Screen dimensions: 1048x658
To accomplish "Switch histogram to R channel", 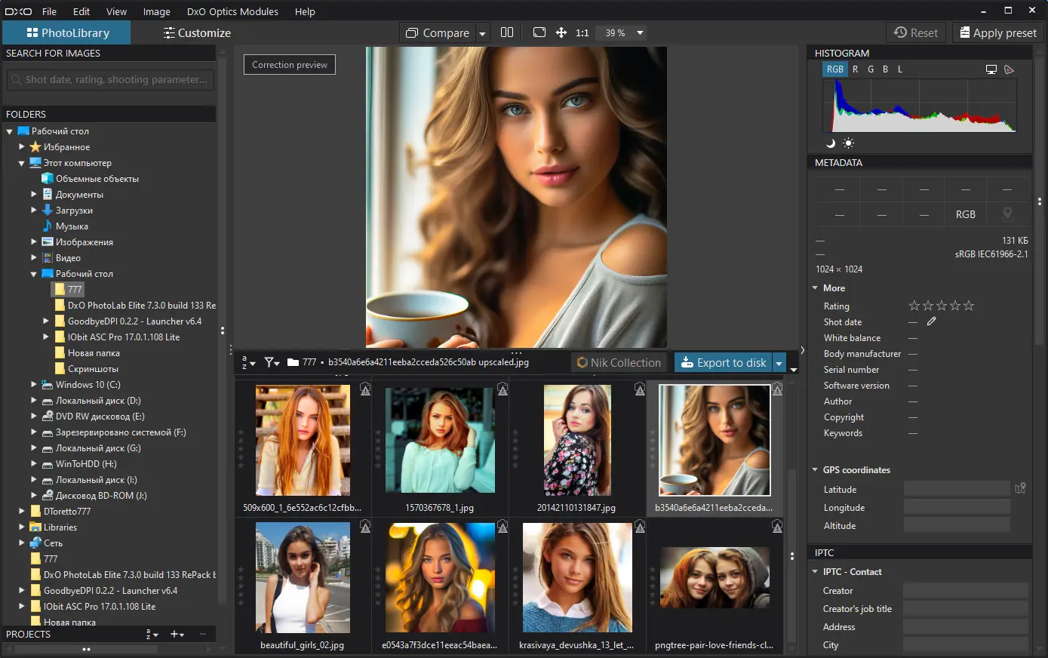I will 855,69.
